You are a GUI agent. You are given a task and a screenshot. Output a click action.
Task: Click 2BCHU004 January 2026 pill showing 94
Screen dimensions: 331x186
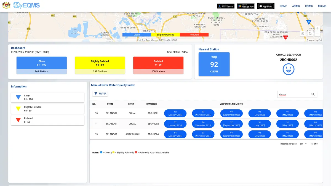(175, 134)
